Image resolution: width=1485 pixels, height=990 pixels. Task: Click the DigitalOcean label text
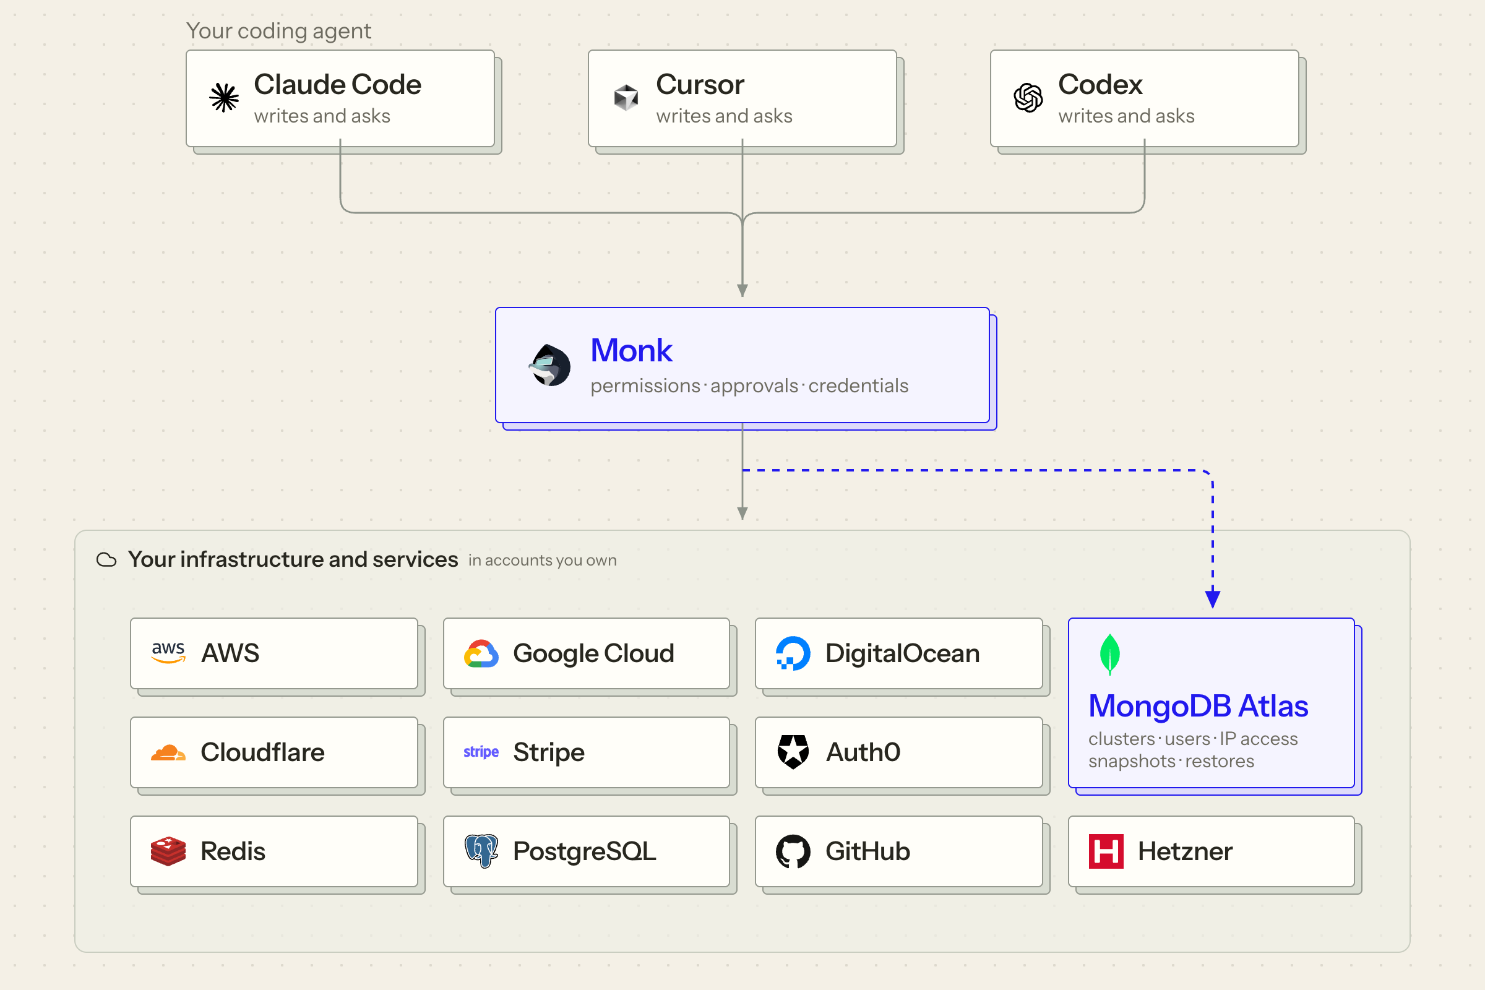pos(903,653)
